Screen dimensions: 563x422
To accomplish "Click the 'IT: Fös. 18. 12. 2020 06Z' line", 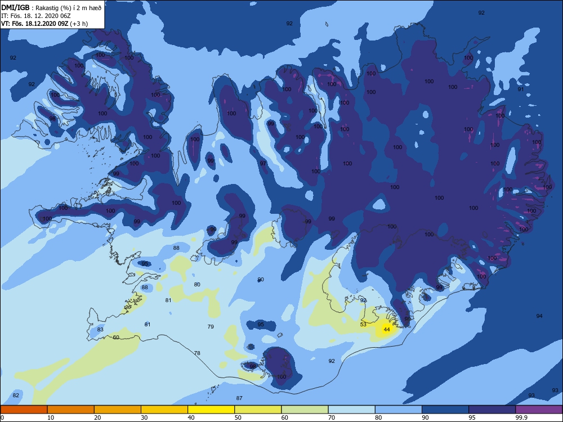I will point(36,16).
